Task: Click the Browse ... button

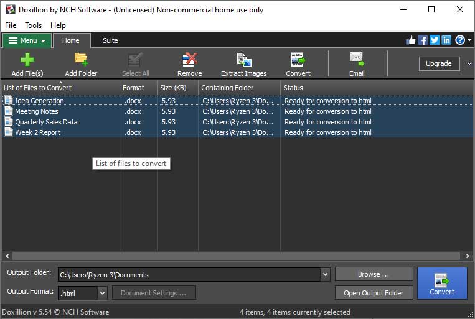Action: [374, 274]
